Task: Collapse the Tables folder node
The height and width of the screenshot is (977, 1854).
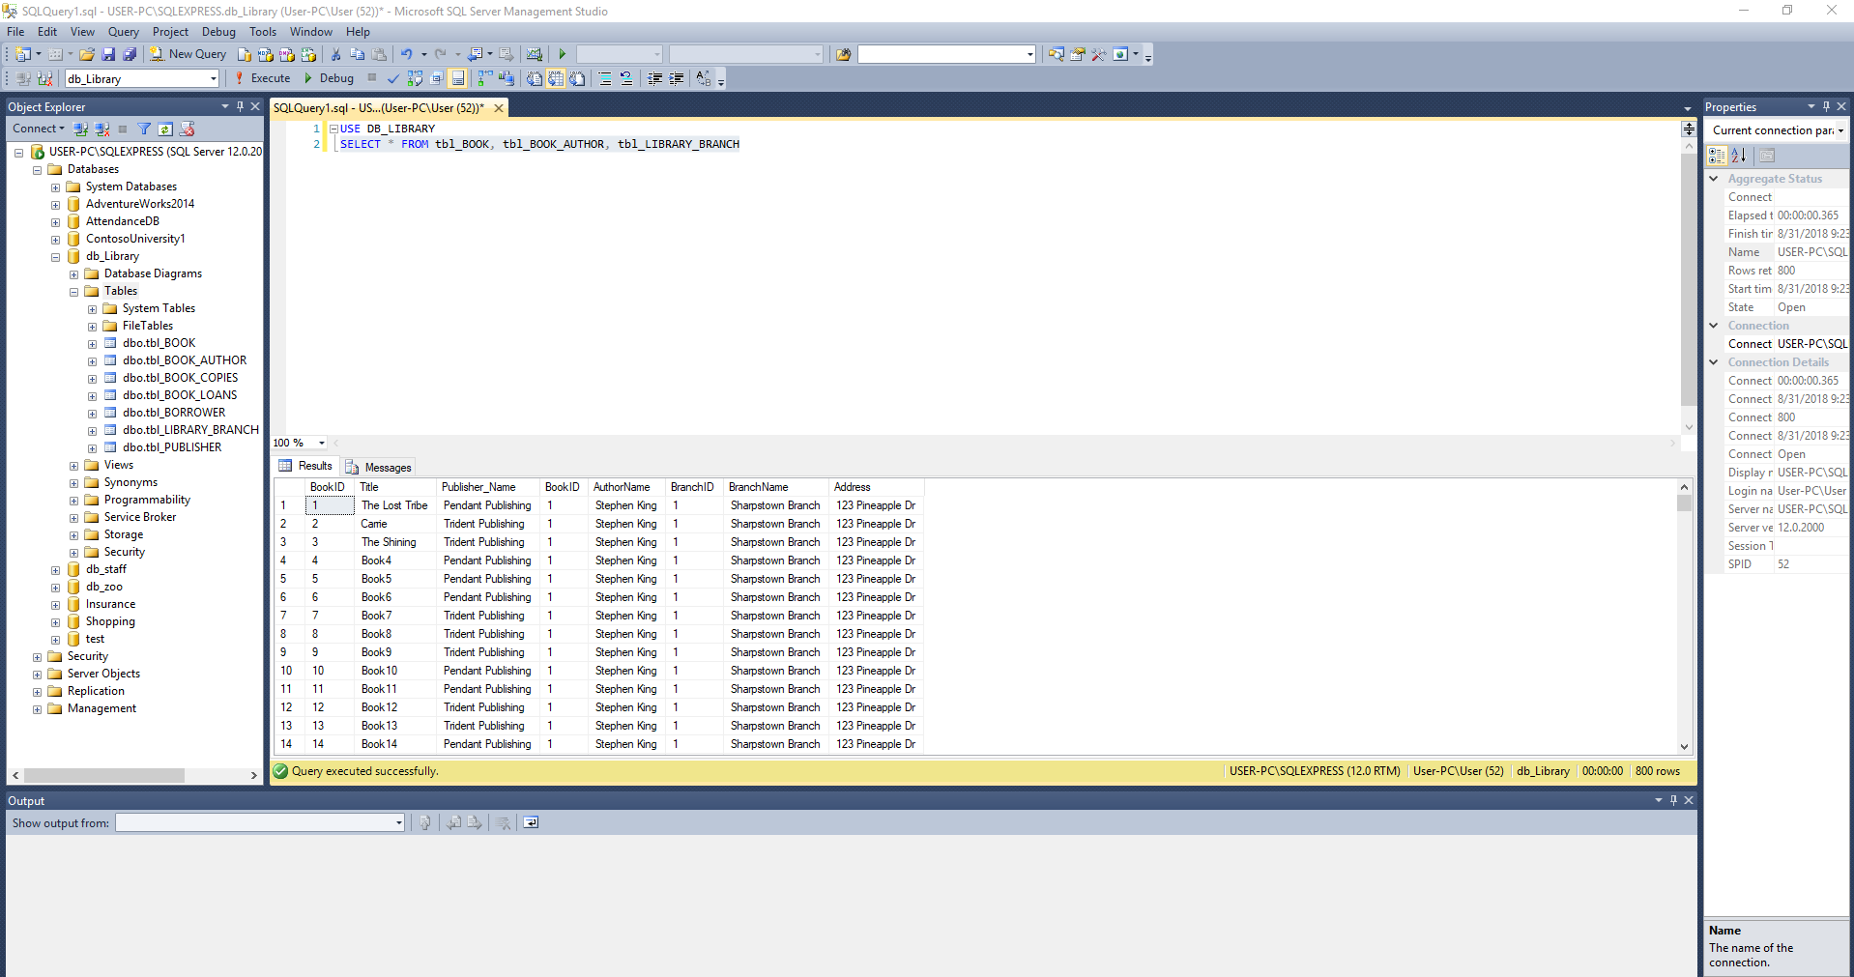Action: [73, 292]
